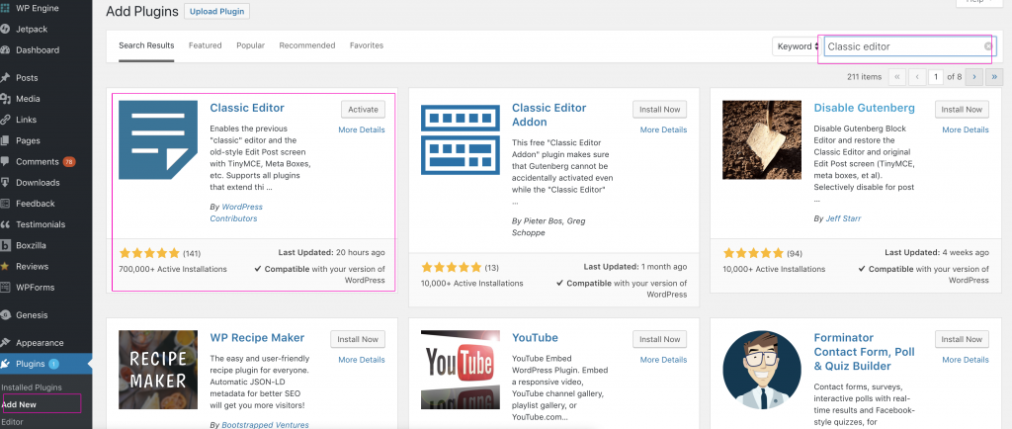Open the Jeff Starr author link
The image size is (1012, 429).
844,218
